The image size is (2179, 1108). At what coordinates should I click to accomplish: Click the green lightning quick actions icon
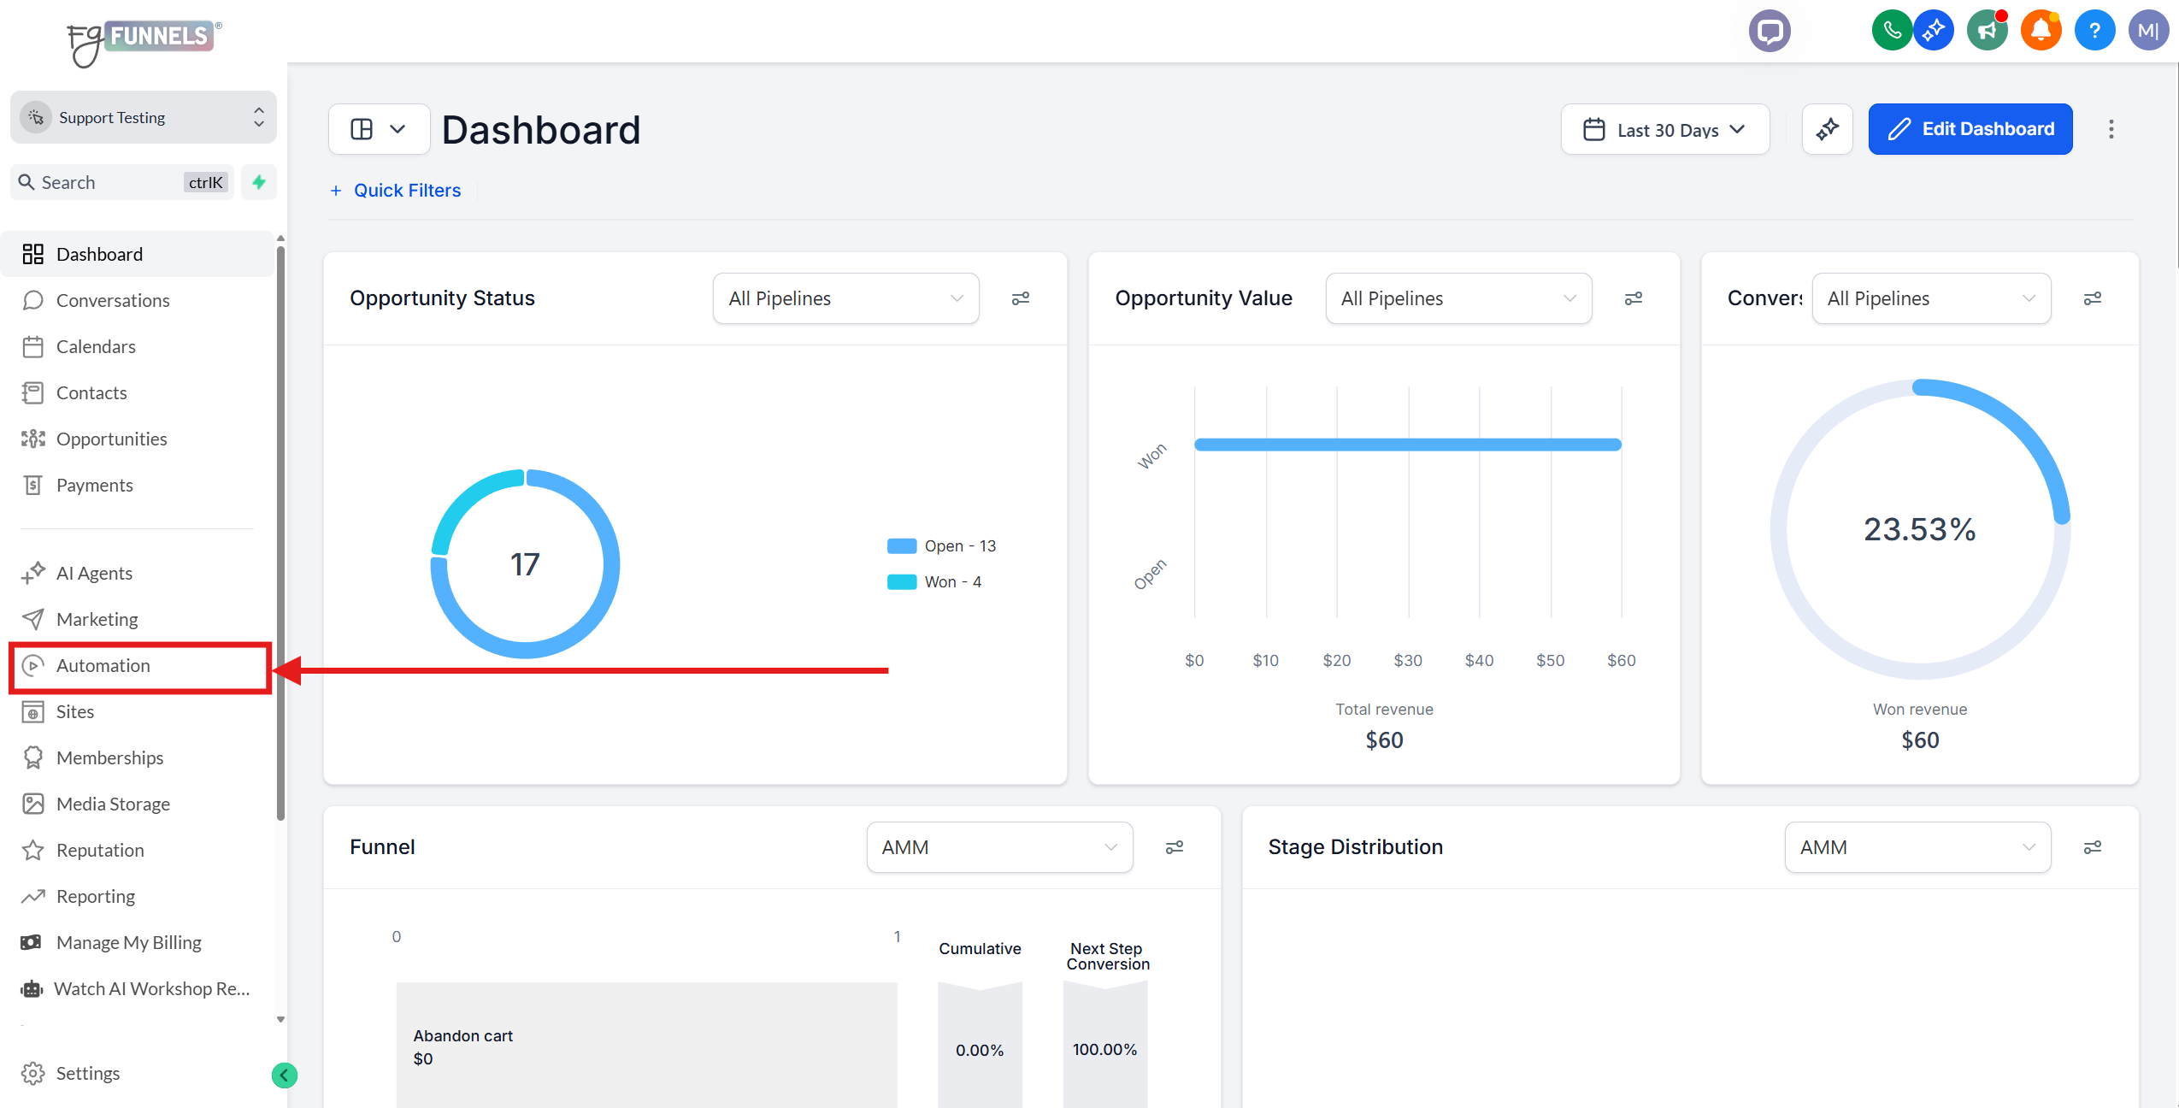[x=258, y=182]
